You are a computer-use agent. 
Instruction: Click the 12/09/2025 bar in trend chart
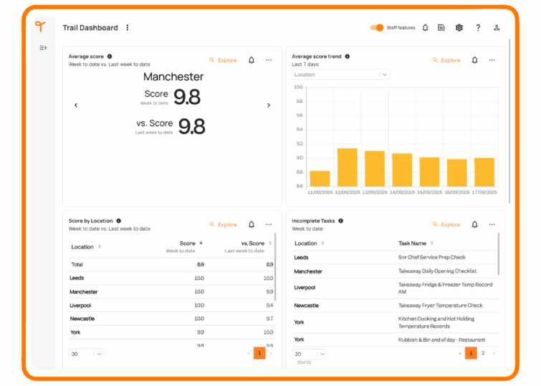click(347, 168)
